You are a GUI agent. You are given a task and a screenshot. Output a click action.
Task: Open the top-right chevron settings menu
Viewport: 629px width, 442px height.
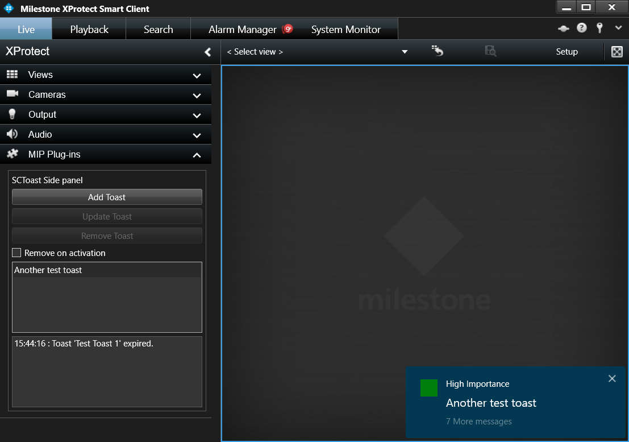click(619, 28)
